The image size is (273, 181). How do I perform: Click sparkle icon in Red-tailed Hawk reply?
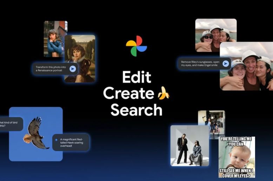[x=56, y=140]
